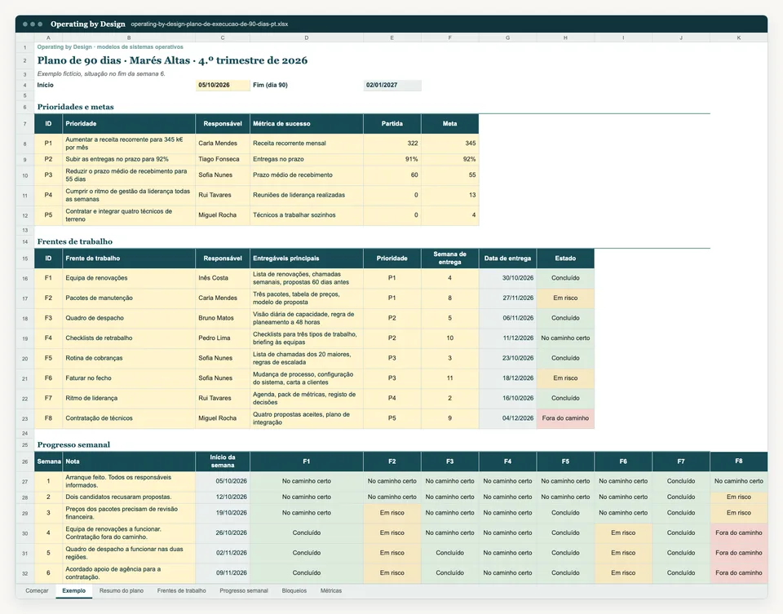Select column K header
Screen dimensions: 783x614
pos(739,38)
